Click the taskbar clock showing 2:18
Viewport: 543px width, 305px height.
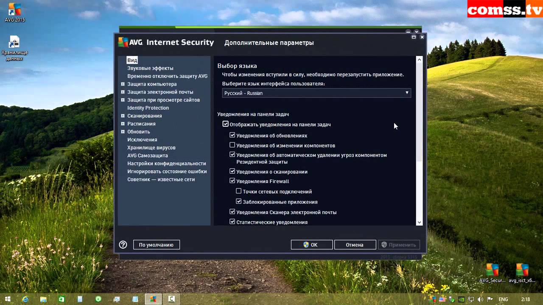click(525, 299)
